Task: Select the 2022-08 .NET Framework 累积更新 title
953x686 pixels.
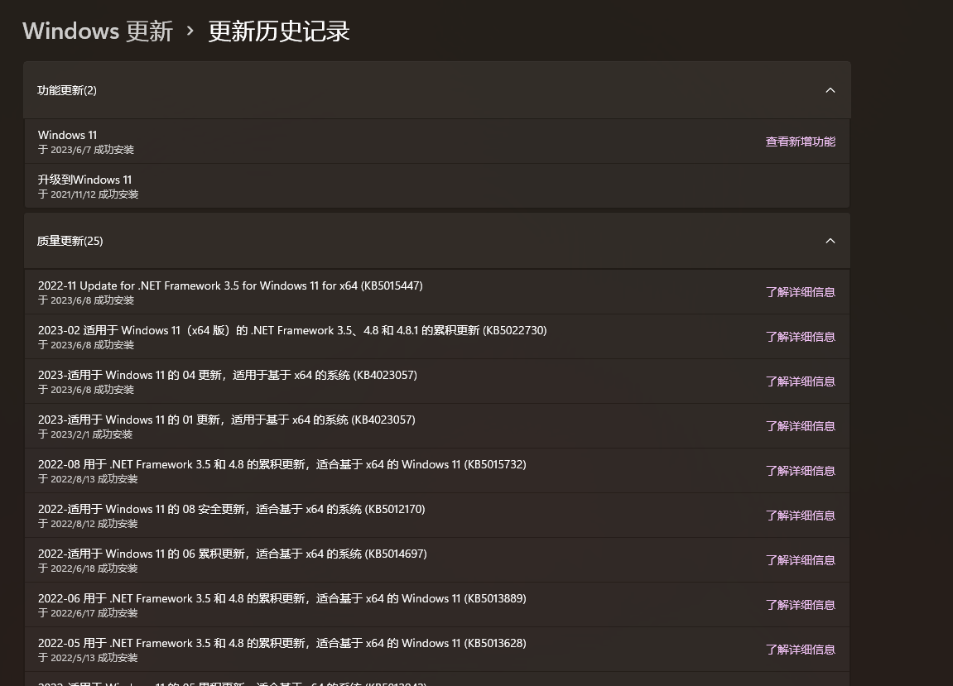Action: pos(282,464)
